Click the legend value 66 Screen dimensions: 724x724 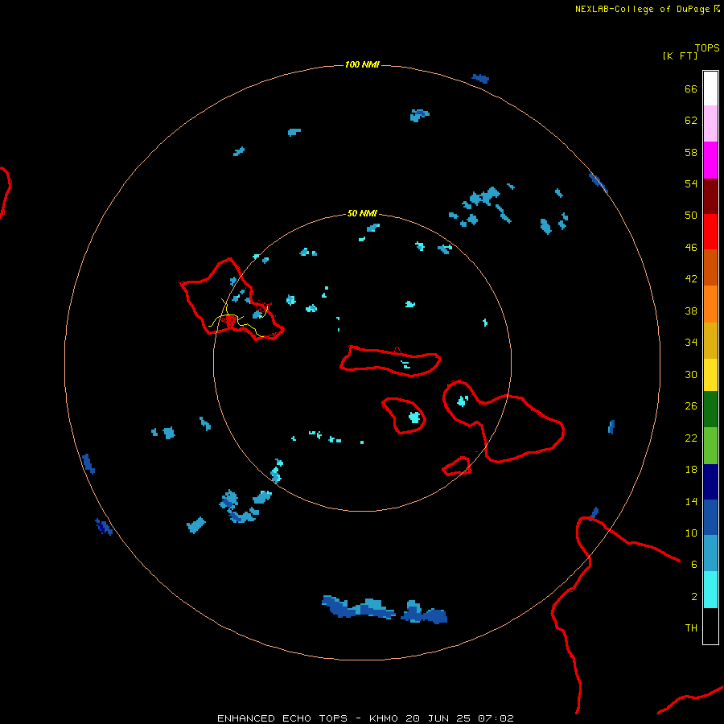[691, 88]
